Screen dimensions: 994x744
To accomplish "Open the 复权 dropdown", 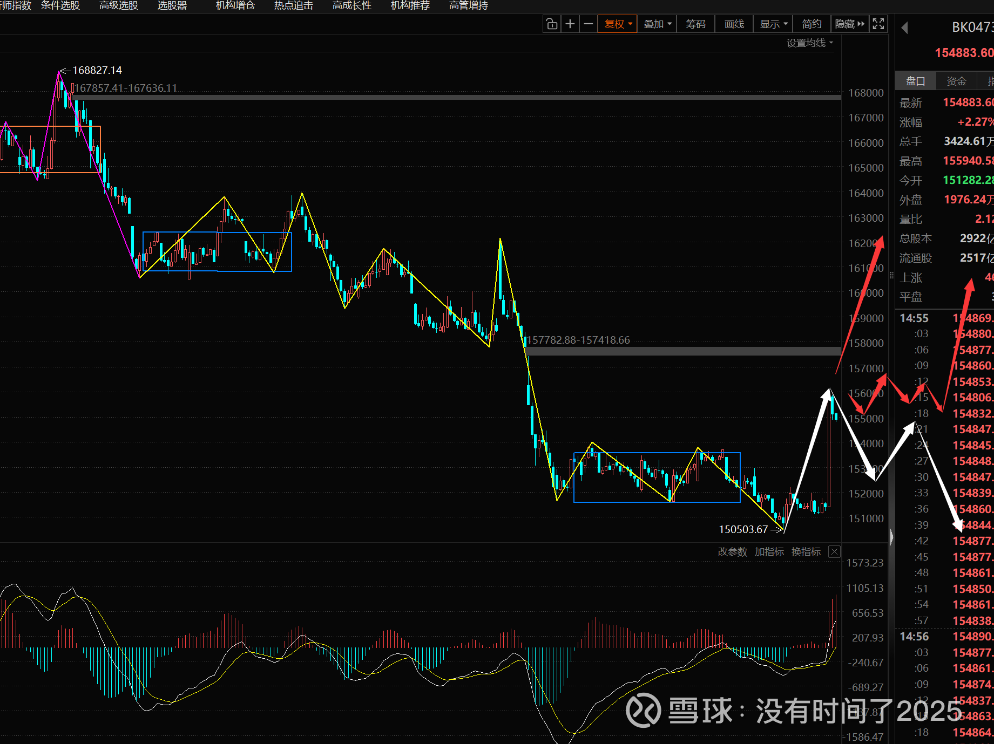I will click(x=618, y=24).
